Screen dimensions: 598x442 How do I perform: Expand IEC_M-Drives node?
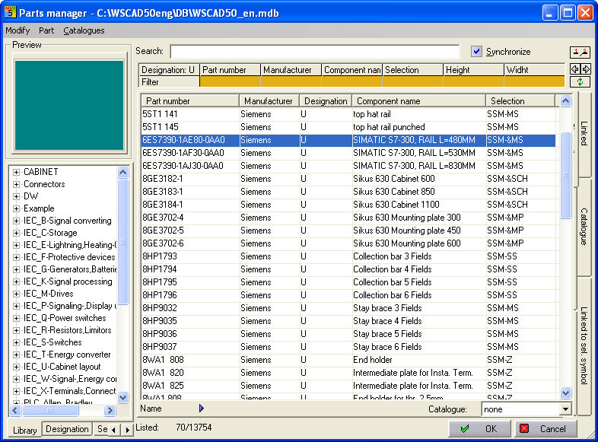point(16,294)
